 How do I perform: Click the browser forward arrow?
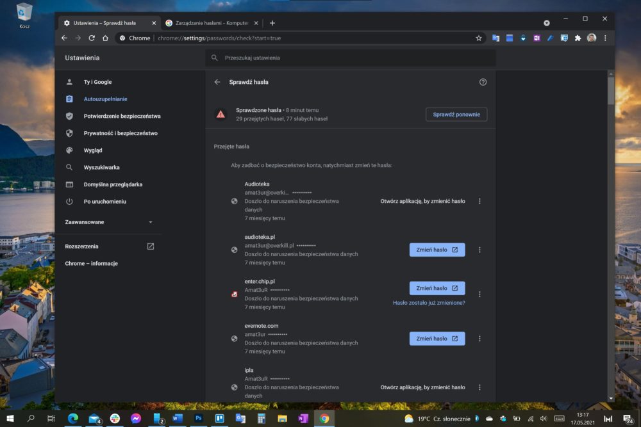(78, 38)
